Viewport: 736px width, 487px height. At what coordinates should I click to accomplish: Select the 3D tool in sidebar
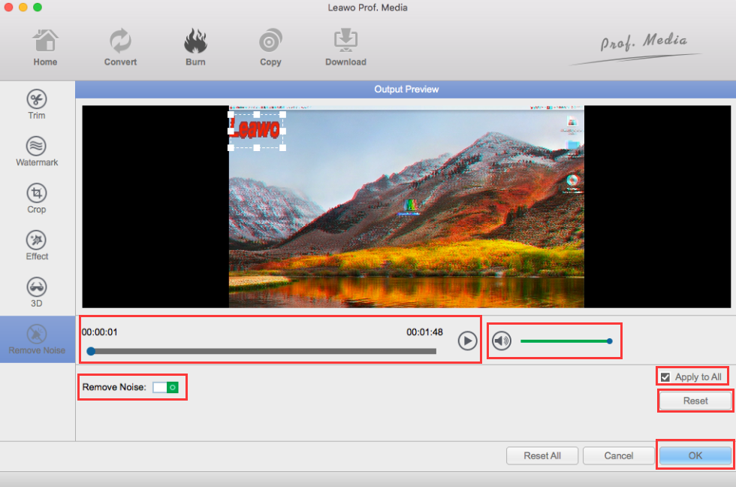(x=37, y=292)
